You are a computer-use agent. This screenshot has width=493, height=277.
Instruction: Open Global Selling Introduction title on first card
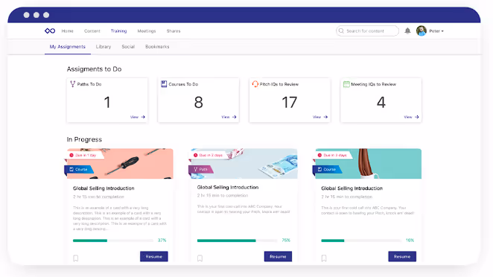coord(104,188)
